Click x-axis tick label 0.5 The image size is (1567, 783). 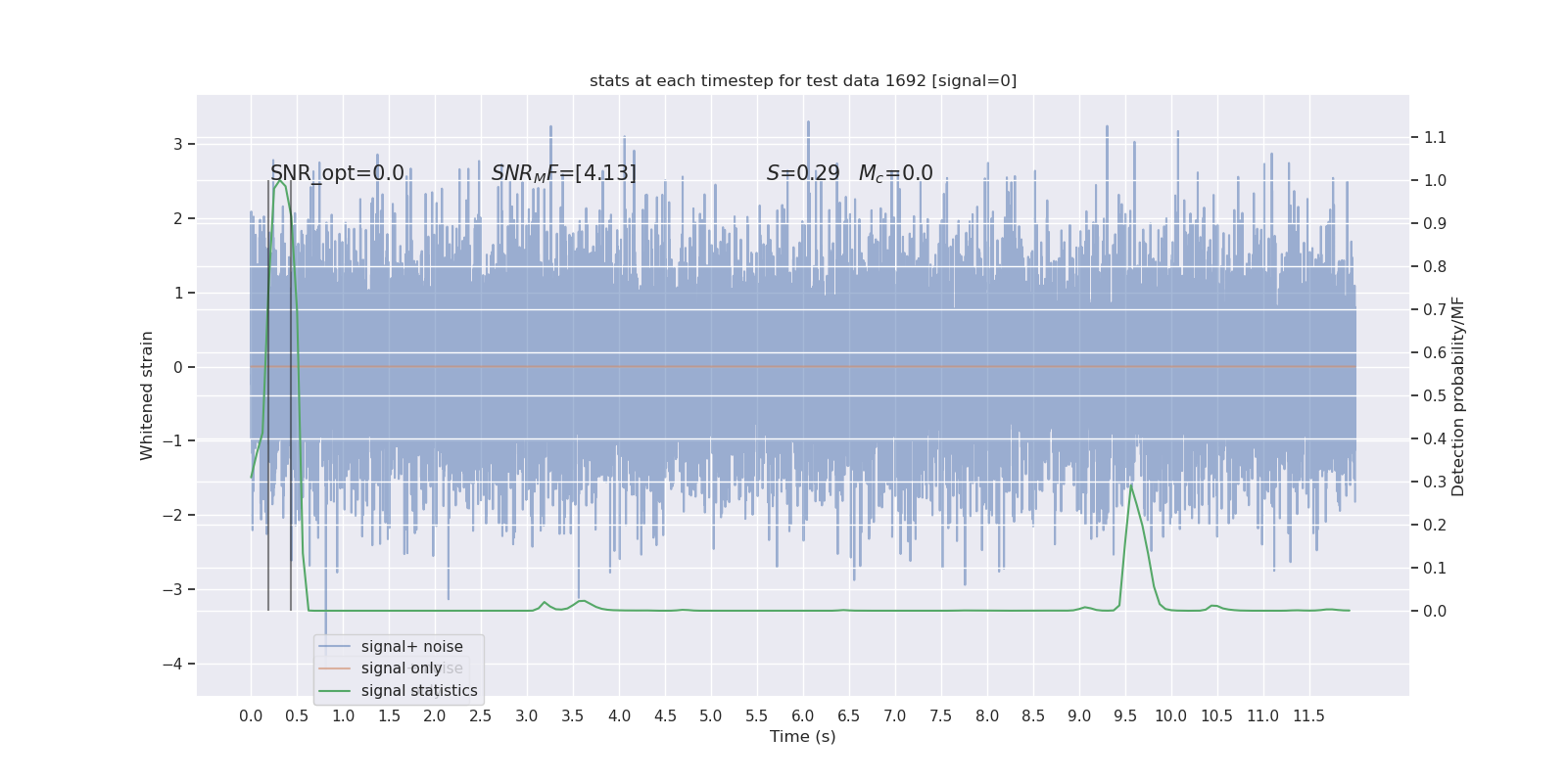tap(297, 716)
